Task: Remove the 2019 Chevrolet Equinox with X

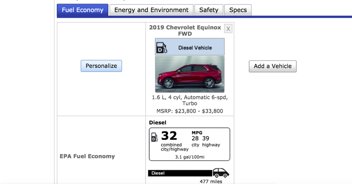Action: tap(228, 28)
